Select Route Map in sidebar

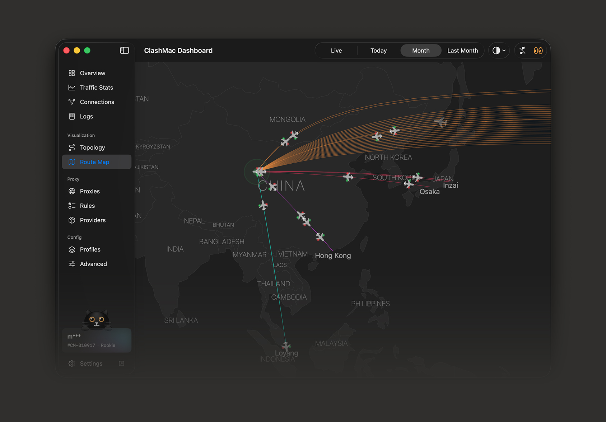point(97,162)
